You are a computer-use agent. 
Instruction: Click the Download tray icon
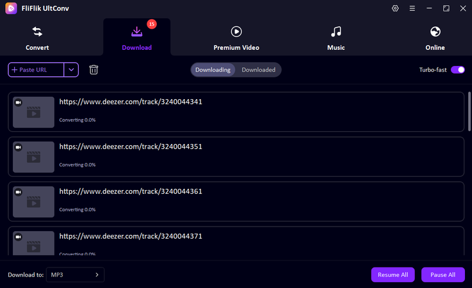(136, 31)
